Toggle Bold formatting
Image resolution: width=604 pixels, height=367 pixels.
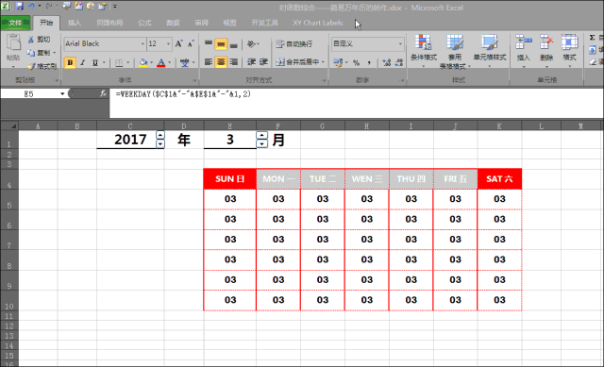click(70, 62)
